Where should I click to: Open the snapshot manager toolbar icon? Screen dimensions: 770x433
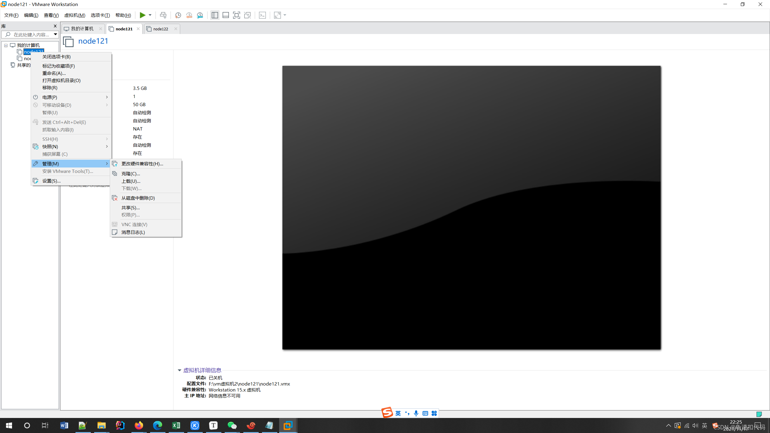coord(200,15)
